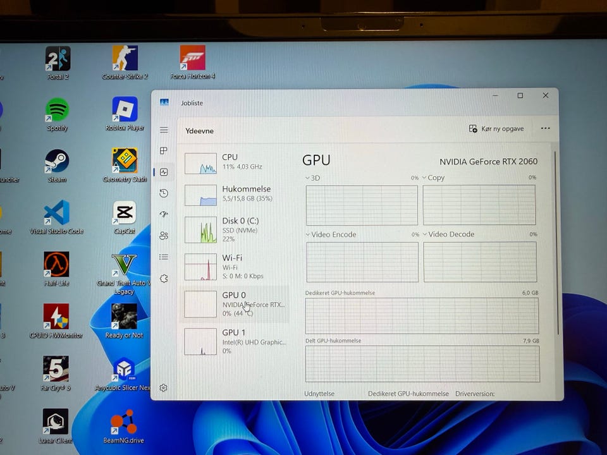607x455 pixels.
Task: Click the App history sidebar icon
Action: [164, 193]
